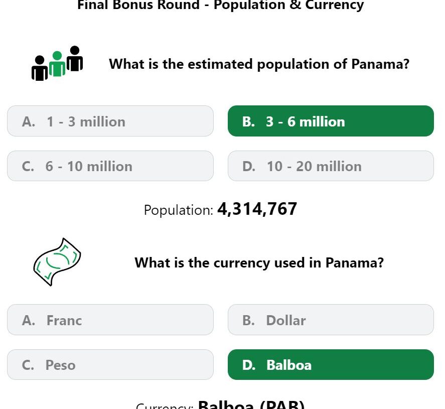The width and height of the screenshot is (445, 409).
Task: Select the highlighted Balboa answer
Action: coord(331,365)
